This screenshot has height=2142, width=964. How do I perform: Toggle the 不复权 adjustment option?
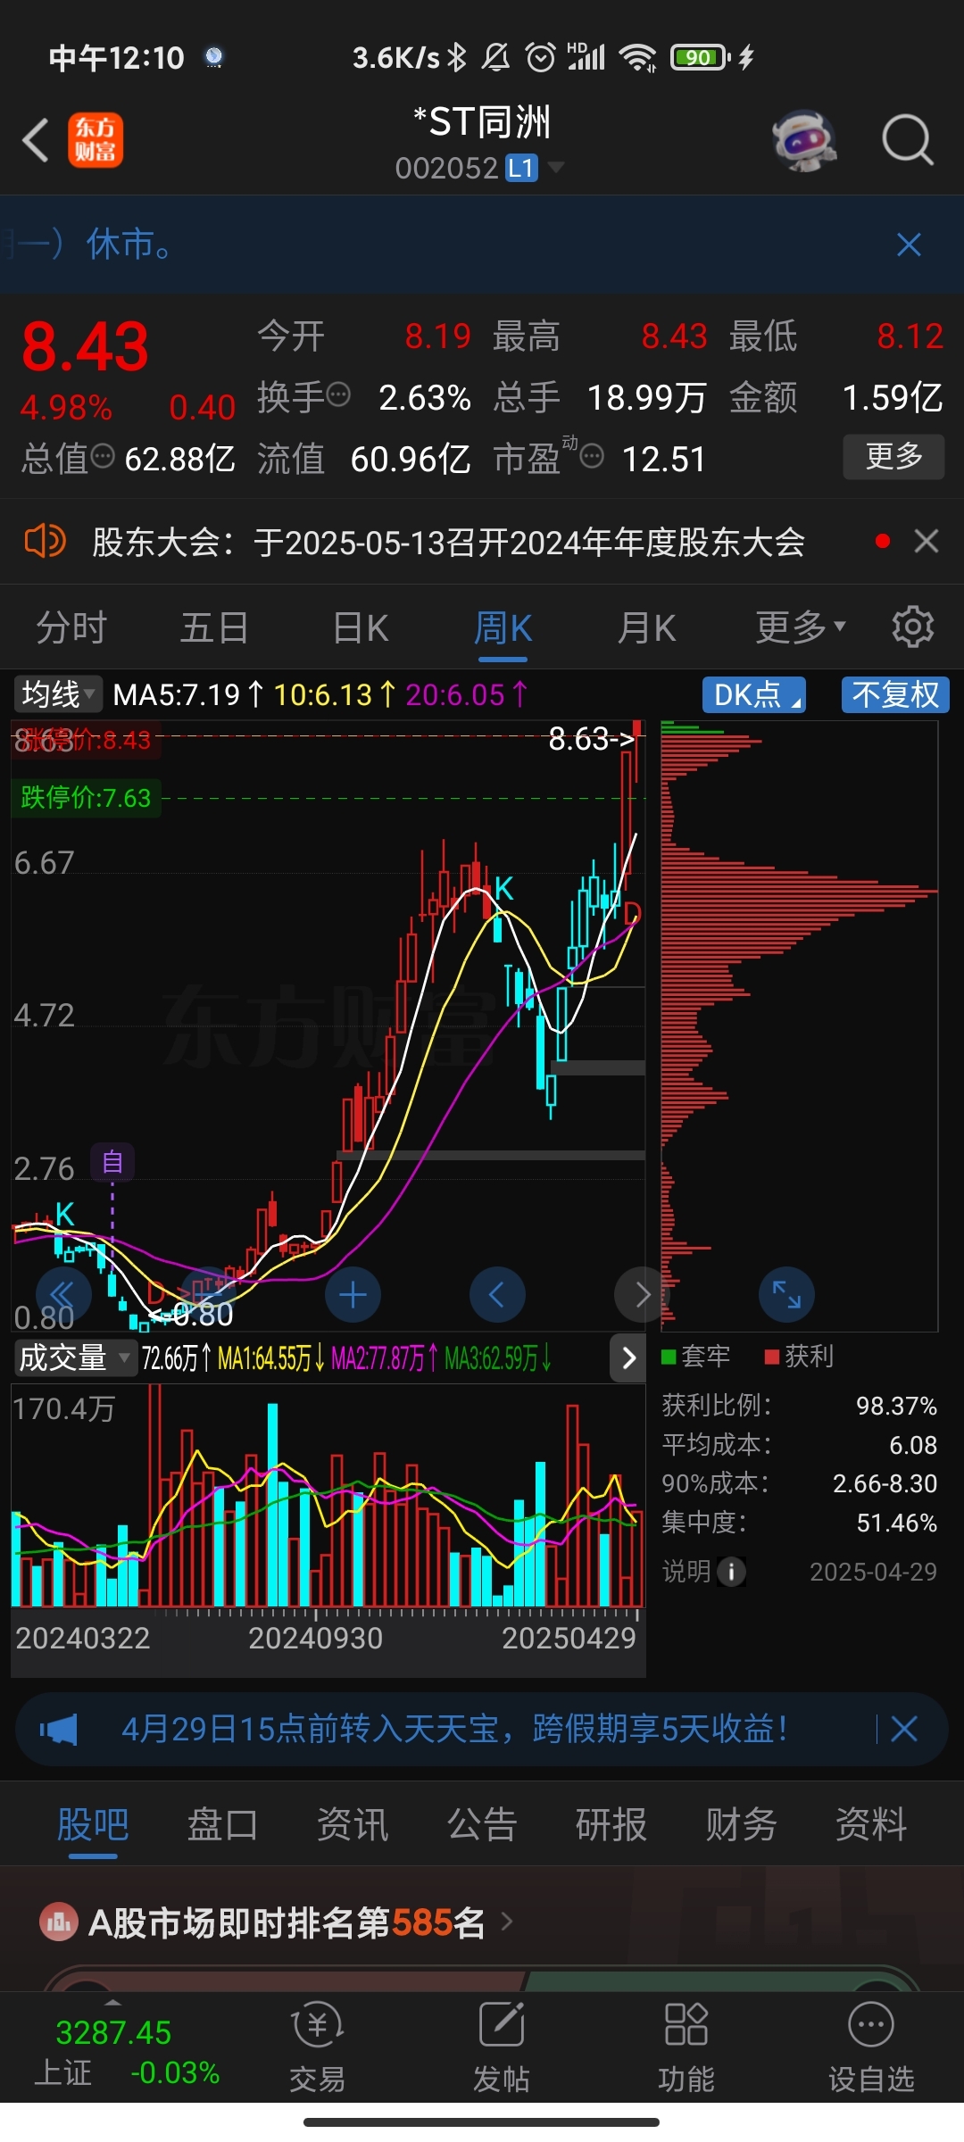tap(895, 694)
